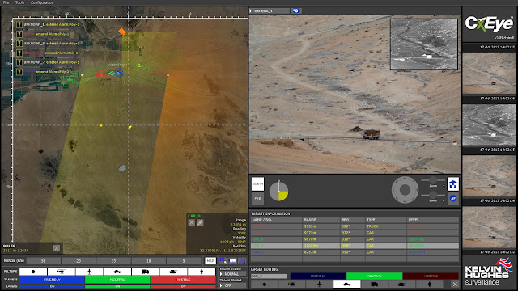Toggle the NORTH orientation button
The width and height of the screenshot is (518, 291).
(x=257, y=184)
